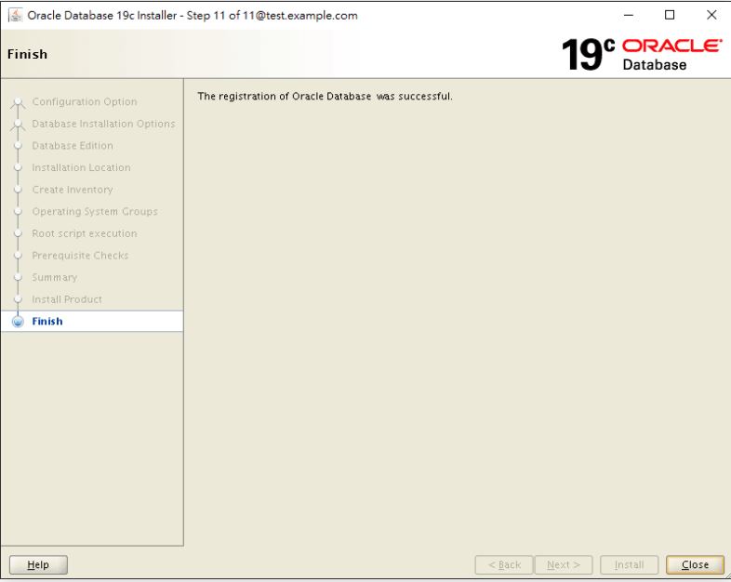Click the Oracle 19c Database logo
The image size is (731, 582).
(x=642, y=55)
